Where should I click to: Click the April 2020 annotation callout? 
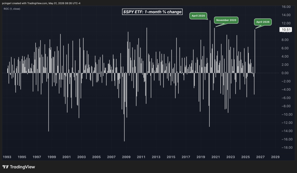pyautogui.click(x=198, y=16)
